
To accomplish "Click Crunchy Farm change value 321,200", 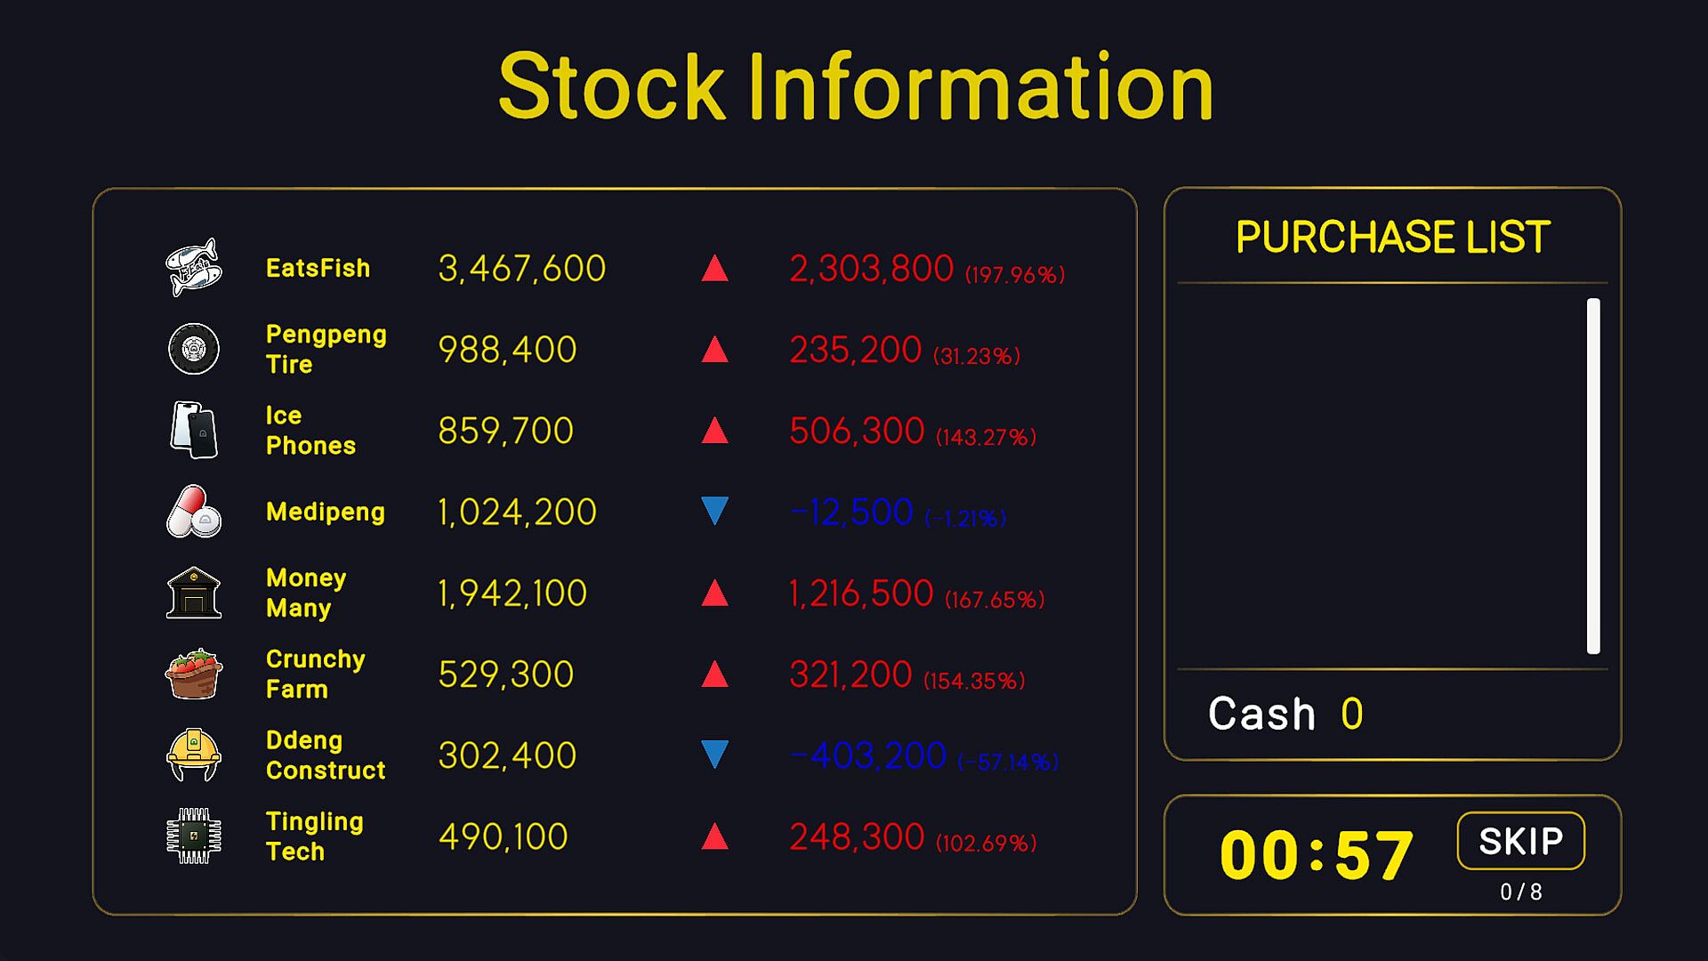I will click(850, 674).
